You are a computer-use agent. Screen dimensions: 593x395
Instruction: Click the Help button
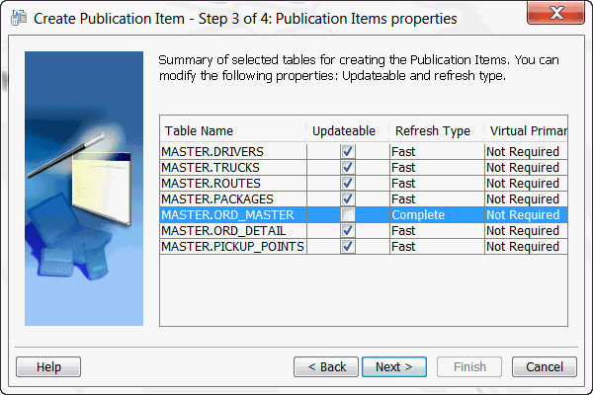(48, 366)
